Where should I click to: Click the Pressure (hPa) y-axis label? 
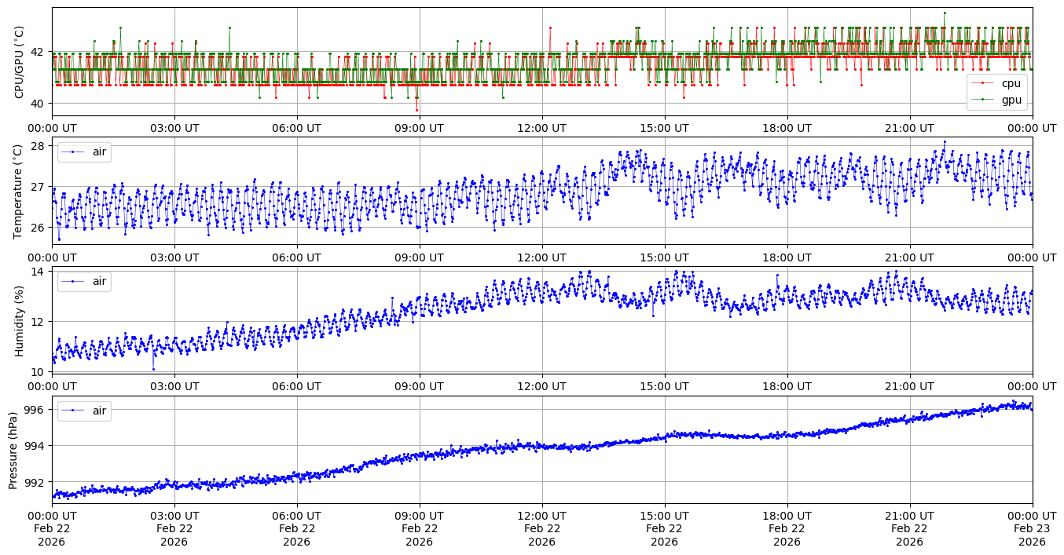(x=13, y=450)
